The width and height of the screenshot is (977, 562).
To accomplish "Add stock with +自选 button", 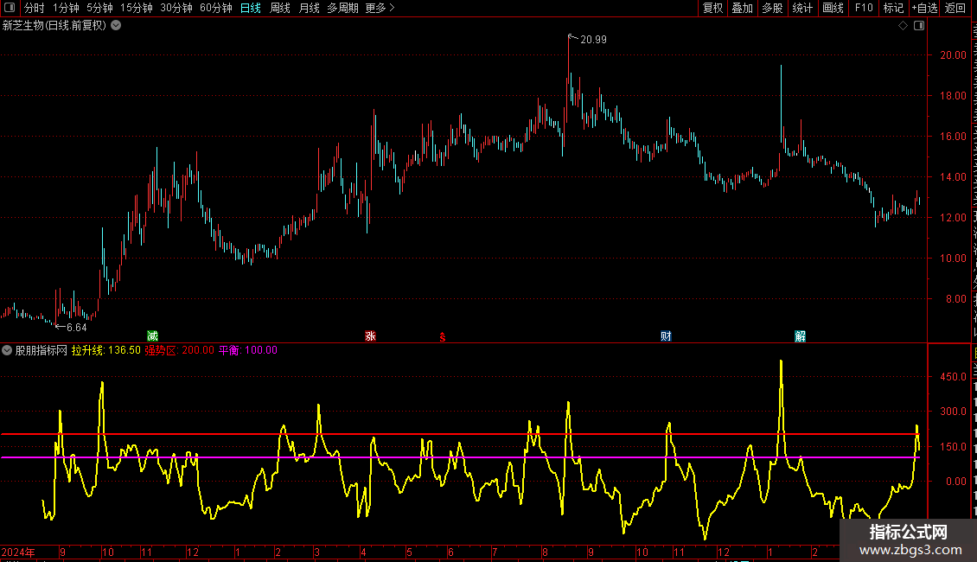I will tap(924, 8).
